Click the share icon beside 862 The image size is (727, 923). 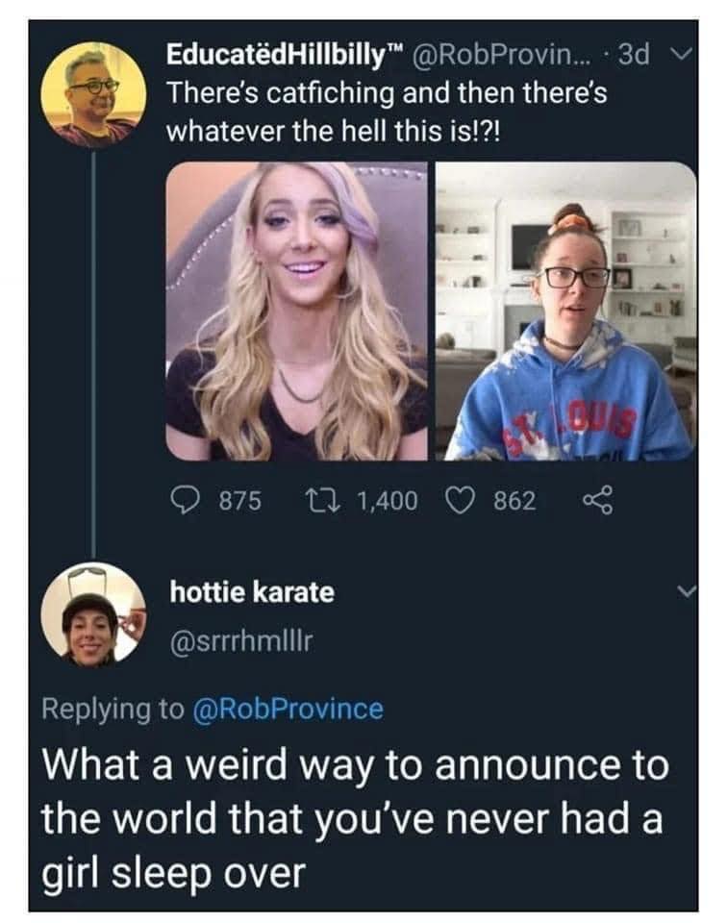point(586,500)
